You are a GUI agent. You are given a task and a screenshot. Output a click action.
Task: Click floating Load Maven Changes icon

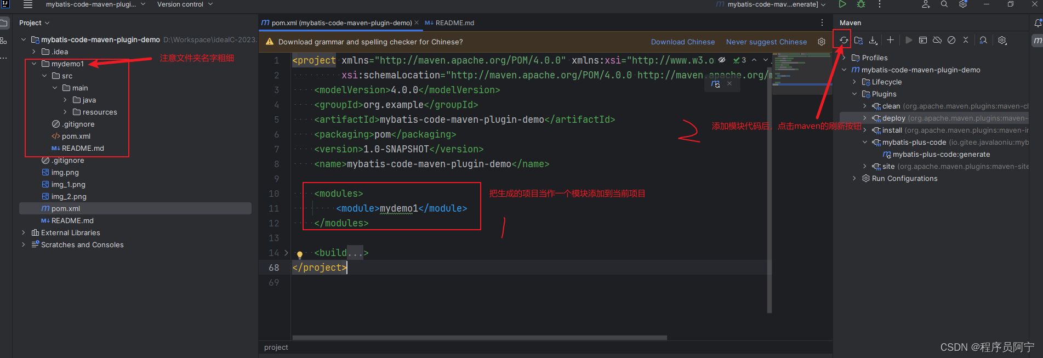tap(716, 84)
